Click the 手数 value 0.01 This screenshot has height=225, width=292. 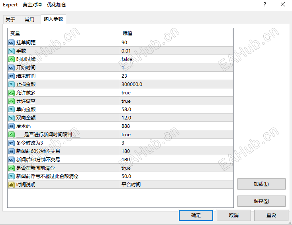click(126, 51)
